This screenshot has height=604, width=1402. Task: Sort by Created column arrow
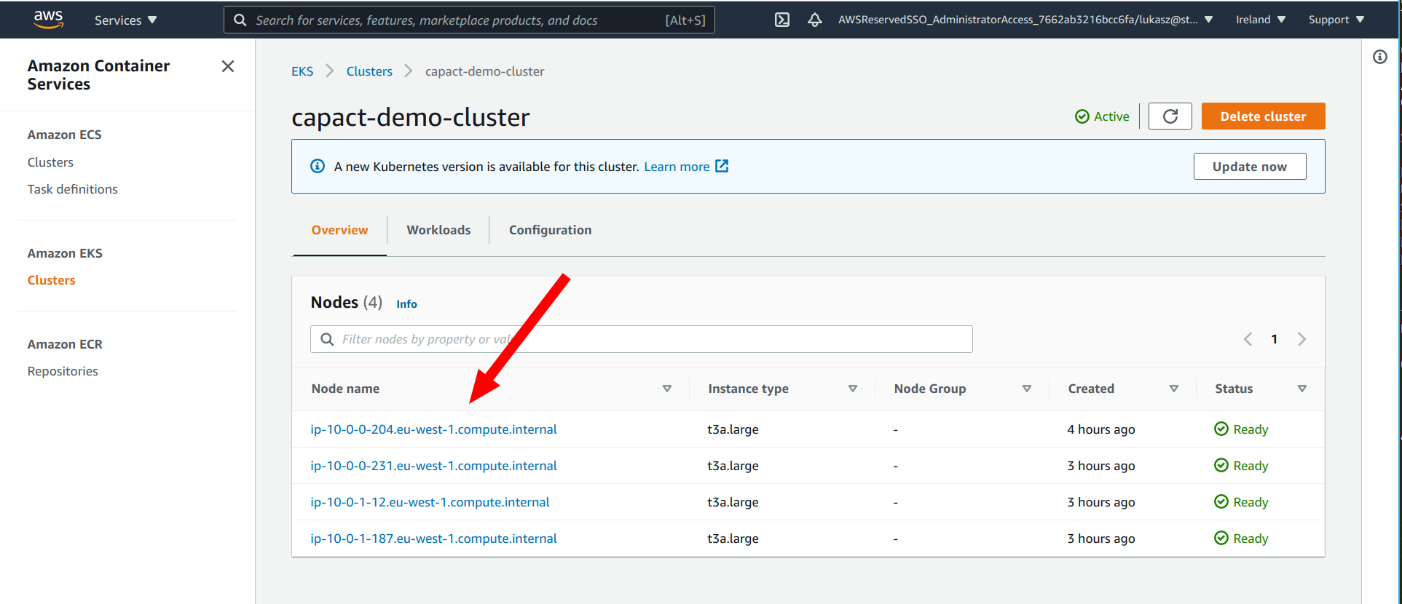tap(1174, 389)
